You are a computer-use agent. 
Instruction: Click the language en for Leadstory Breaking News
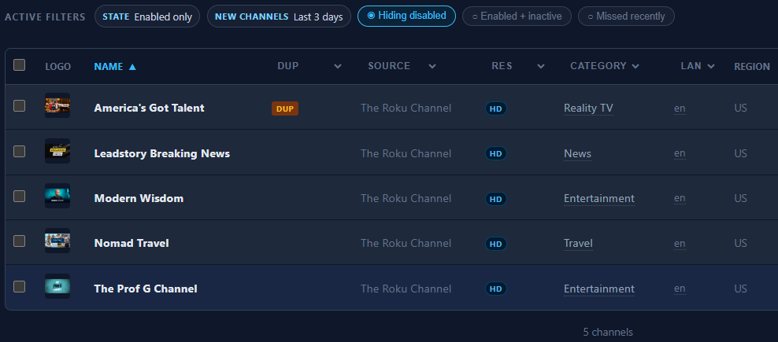click(680, 153)
